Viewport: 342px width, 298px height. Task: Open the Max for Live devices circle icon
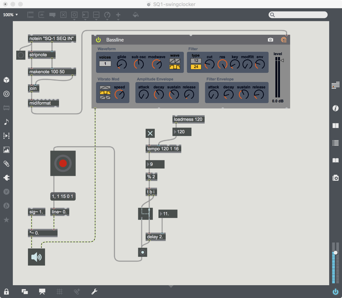(6, 94)
